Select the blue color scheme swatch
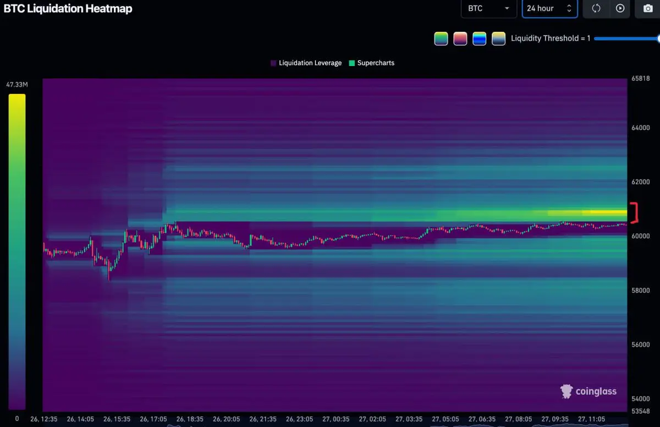 click(x=480, y=39)
